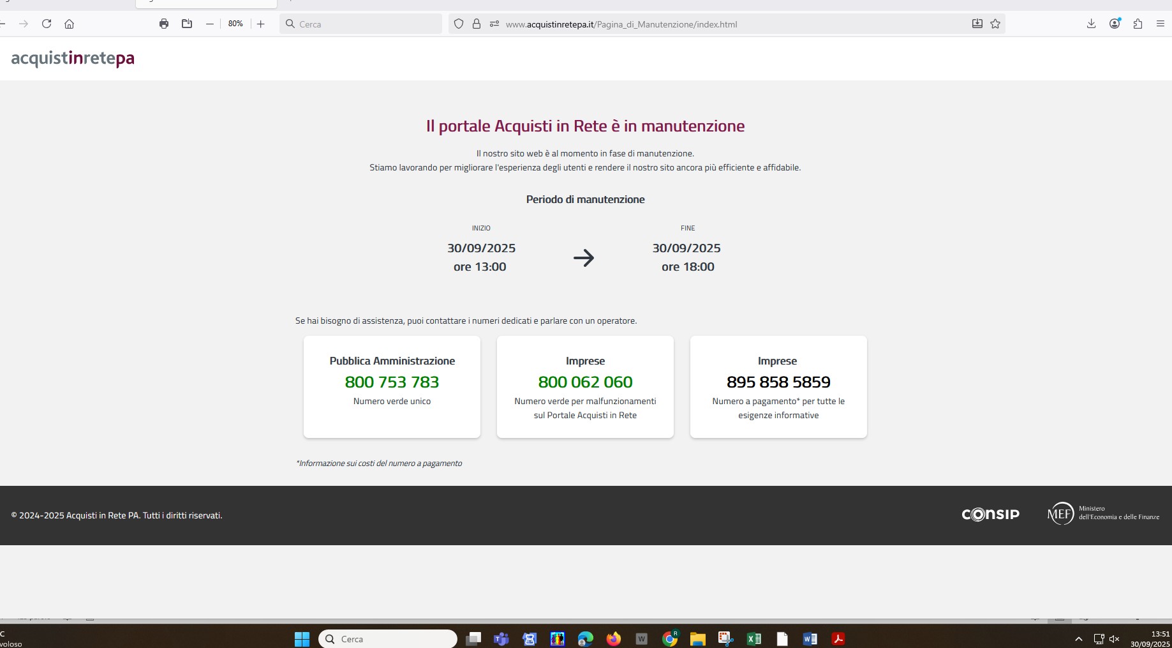Open the extensions puzzle-piece icon
1172x648 pixels.
[x=1138, y=24]
